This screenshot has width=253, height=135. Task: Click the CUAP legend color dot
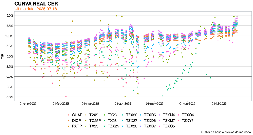click(x=69, y=115)
